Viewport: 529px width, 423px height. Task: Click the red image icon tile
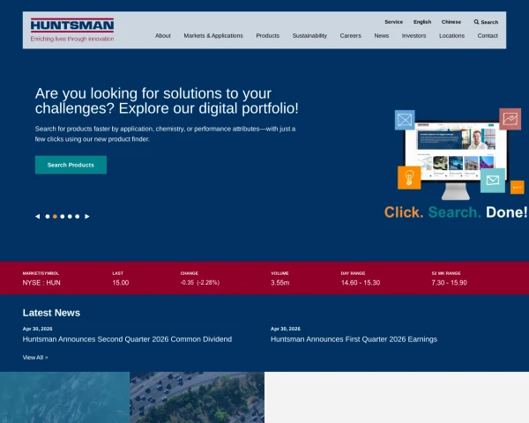coord(510,119)
